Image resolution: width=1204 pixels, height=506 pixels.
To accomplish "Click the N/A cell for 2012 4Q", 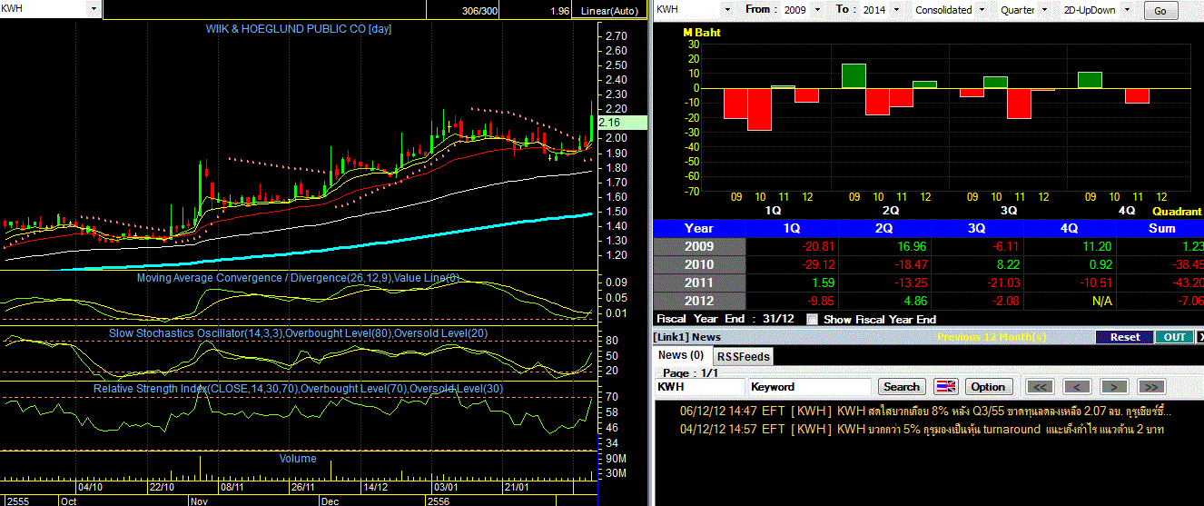I will 1070,301.
